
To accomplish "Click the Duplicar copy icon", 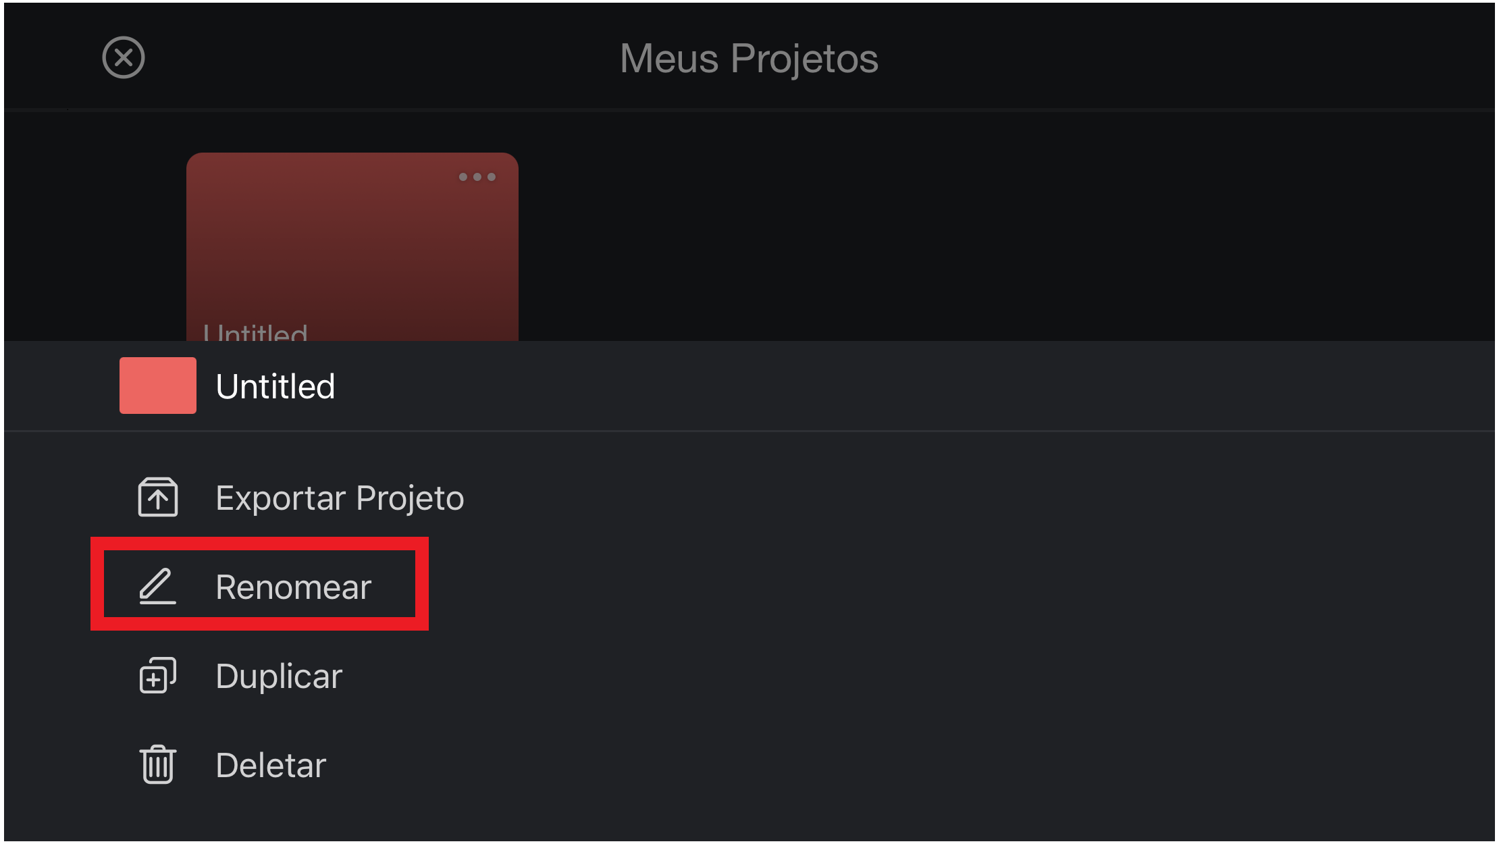I will [x=158, y=675].
